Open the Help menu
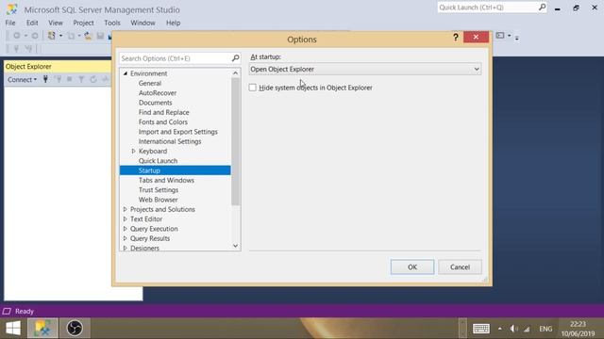Screen dimensions: 604x339 (174, 23)
